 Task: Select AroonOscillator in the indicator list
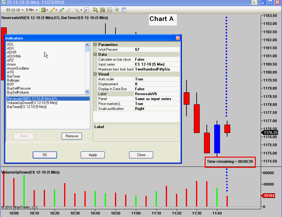point(18,68)
